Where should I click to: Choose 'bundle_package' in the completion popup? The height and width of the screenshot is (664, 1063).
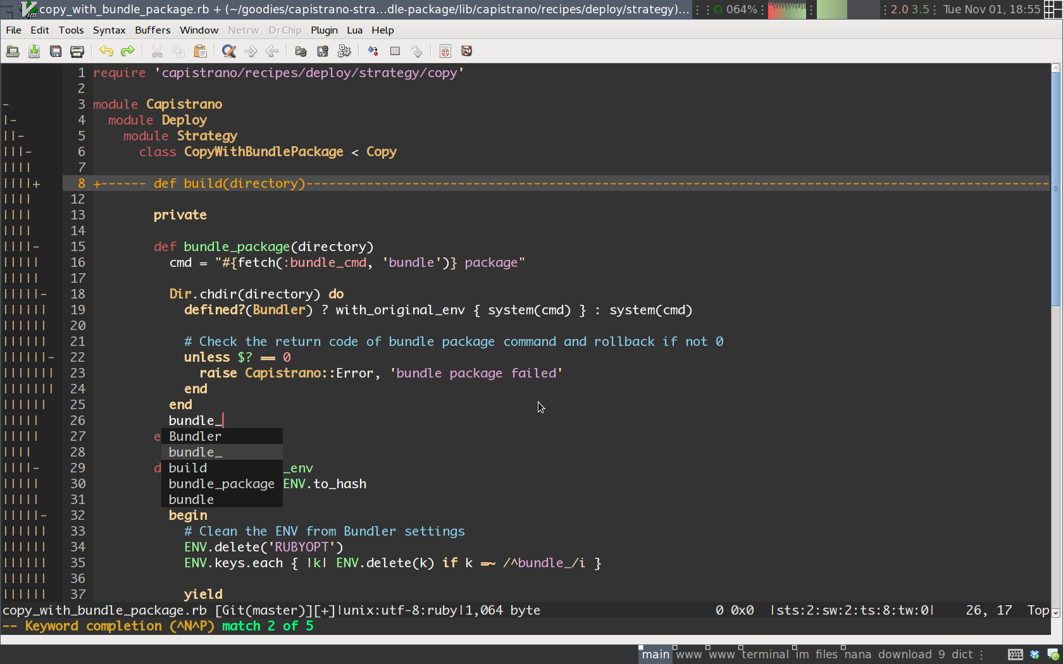pyautogui.click(x=221, y=484)
